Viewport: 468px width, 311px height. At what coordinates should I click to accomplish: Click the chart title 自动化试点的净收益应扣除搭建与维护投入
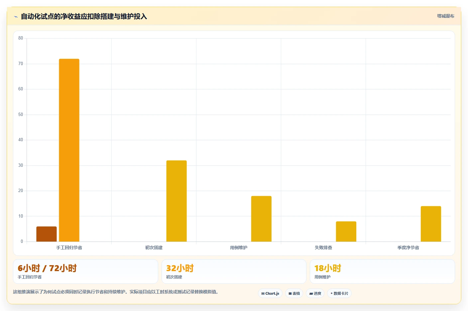click(x=84, y=16)
